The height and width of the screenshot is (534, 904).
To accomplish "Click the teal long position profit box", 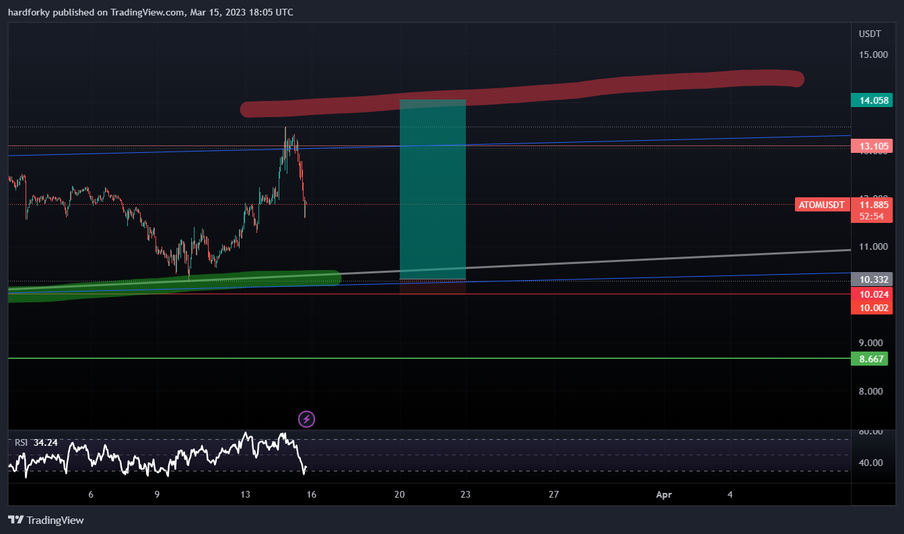I will tap(433, 189).
